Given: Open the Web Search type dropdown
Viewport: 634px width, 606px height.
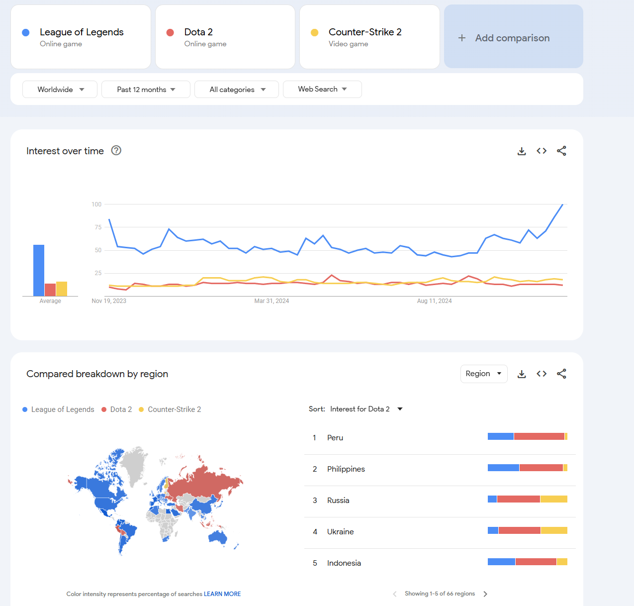Looking at the screenshot, I should [x=322, y=89].
